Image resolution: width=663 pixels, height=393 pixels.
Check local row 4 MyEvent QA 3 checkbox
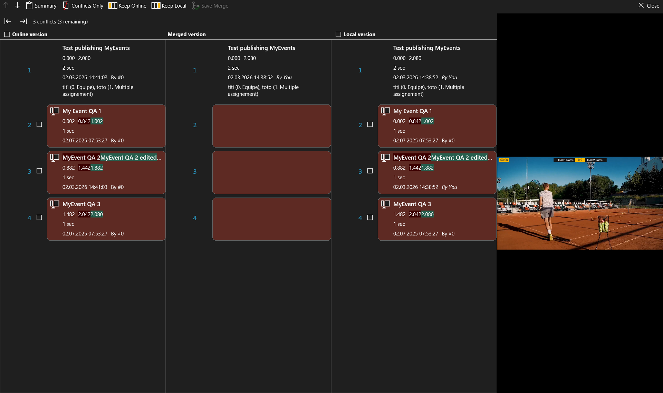370,218
